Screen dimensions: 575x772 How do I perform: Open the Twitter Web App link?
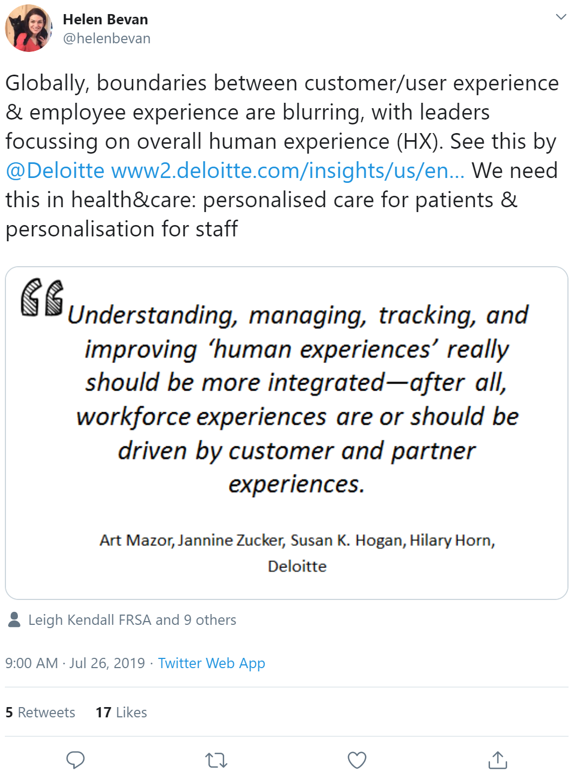(x=212, y=663)
